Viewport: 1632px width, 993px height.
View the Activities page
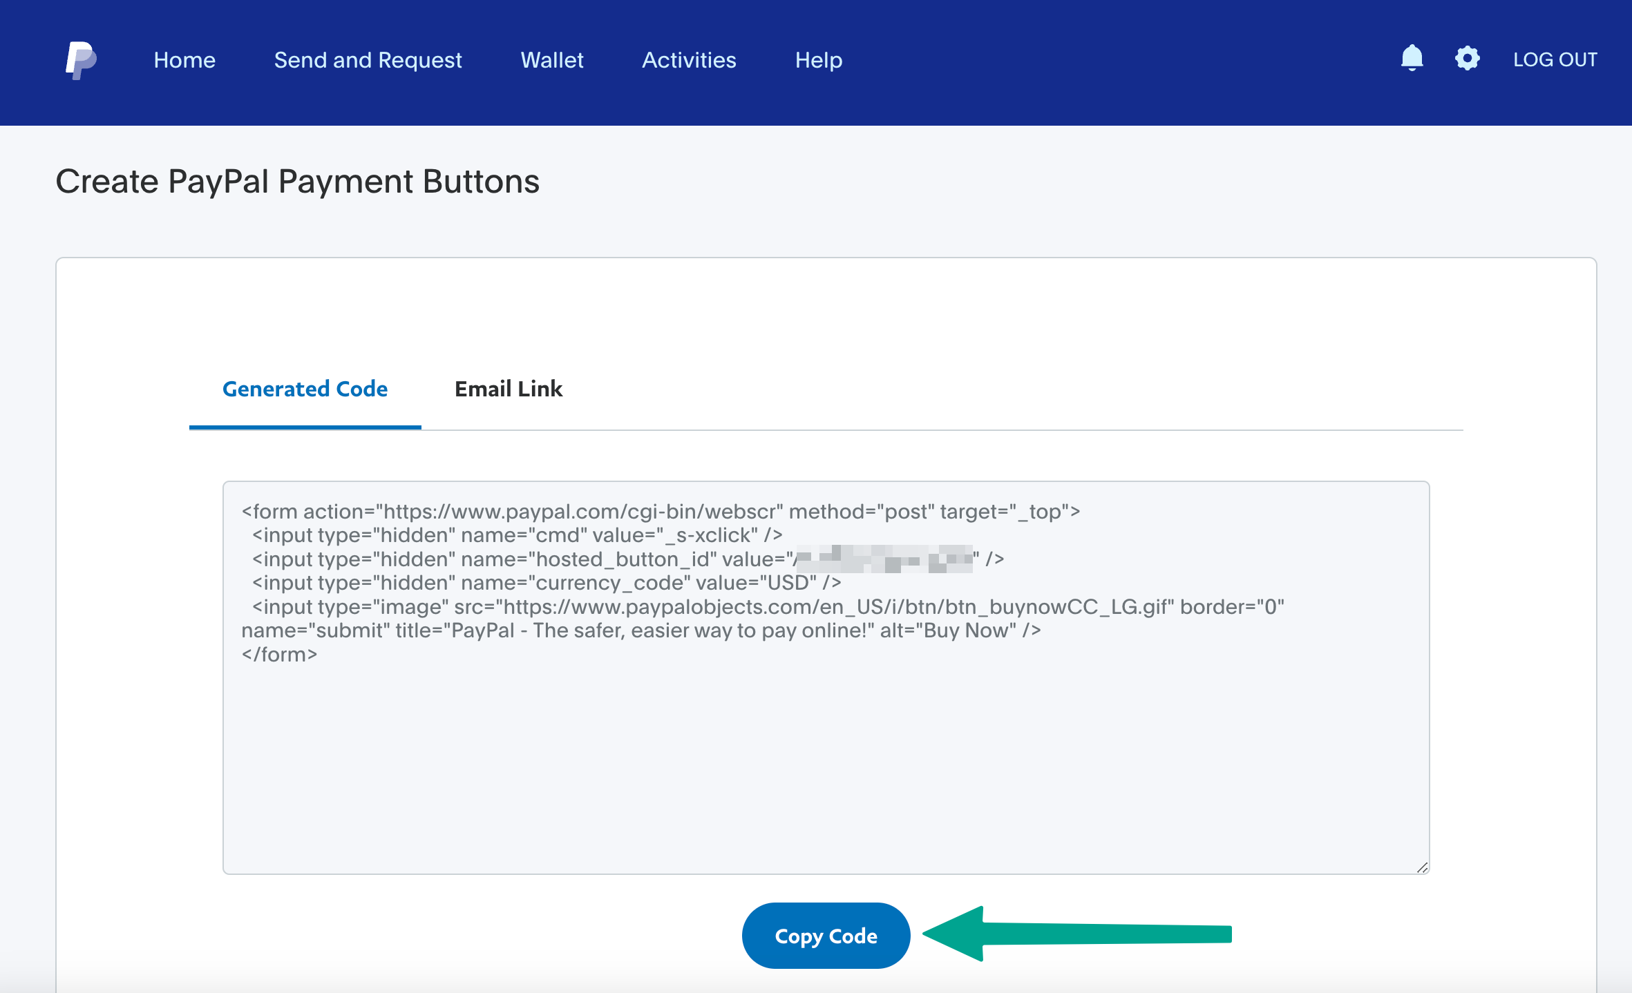coord(689,60)
